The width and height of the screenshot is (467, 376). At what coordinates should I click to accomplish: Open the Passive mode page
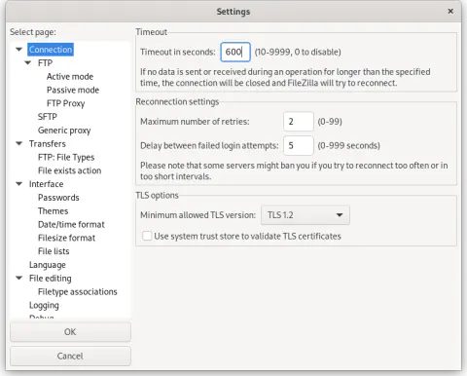(x=73, y=90)
